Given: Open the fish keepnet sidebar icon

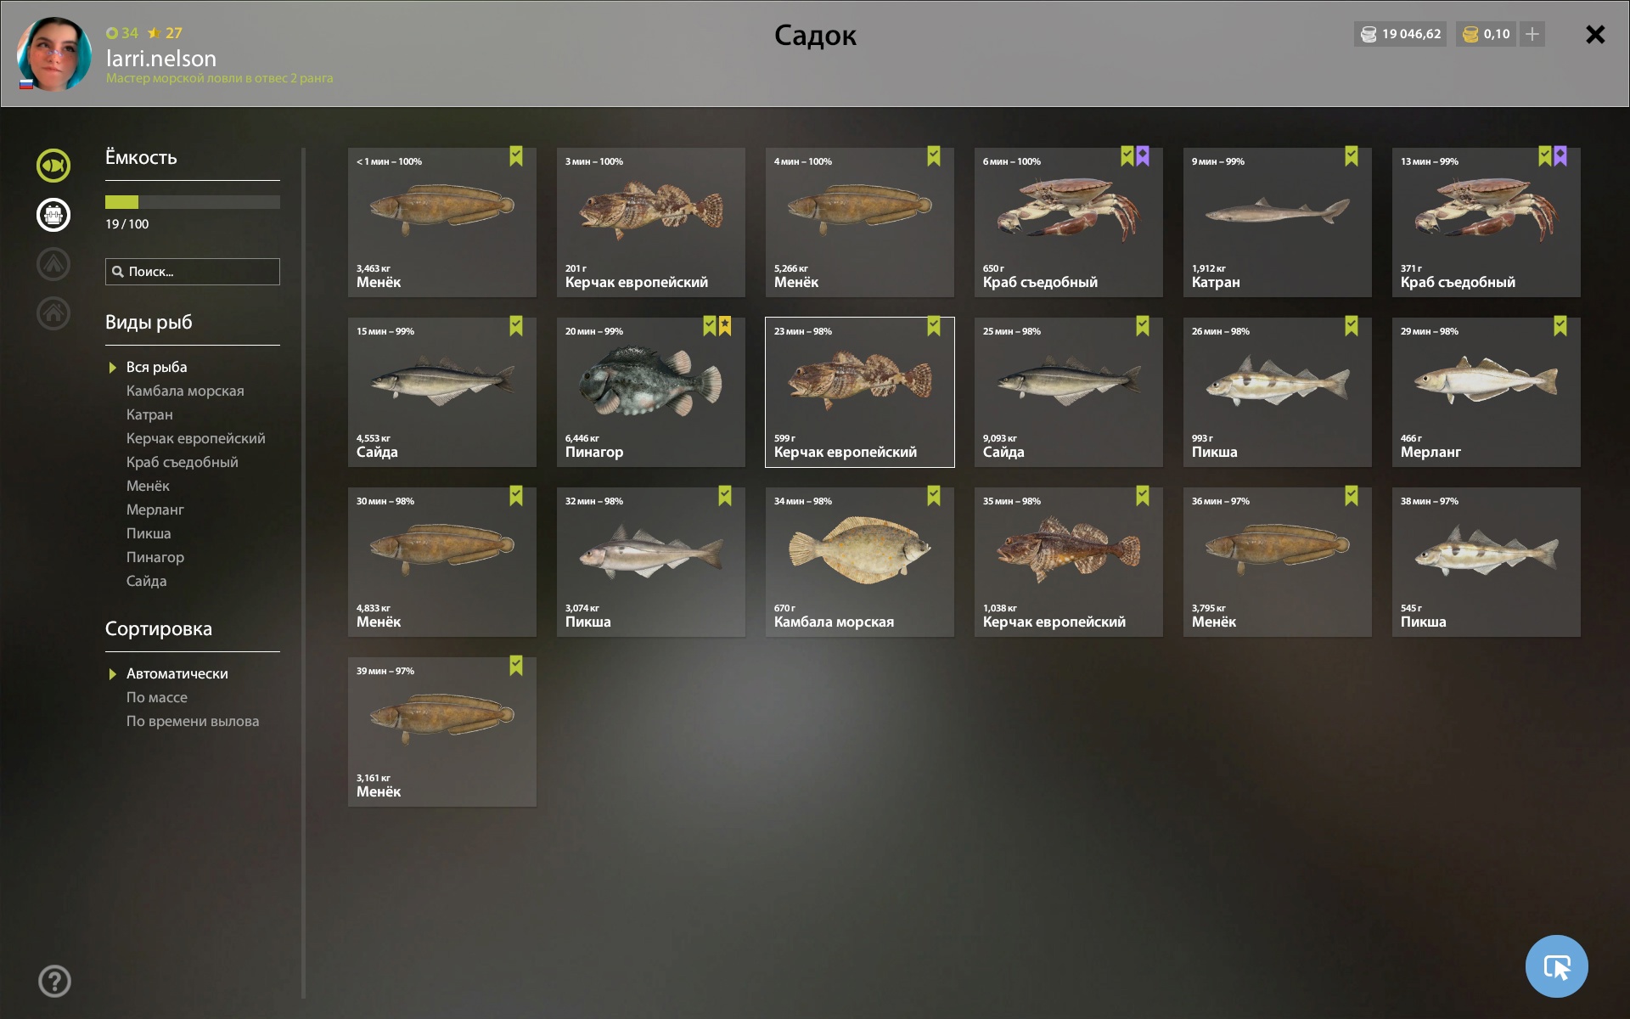Looking at the screenshot, I should pyautogui.click(x=53, y=166).
